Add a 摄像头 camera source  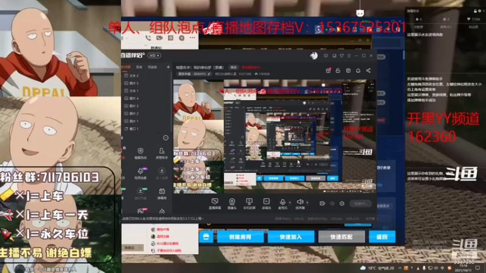[x=232, y=204]
